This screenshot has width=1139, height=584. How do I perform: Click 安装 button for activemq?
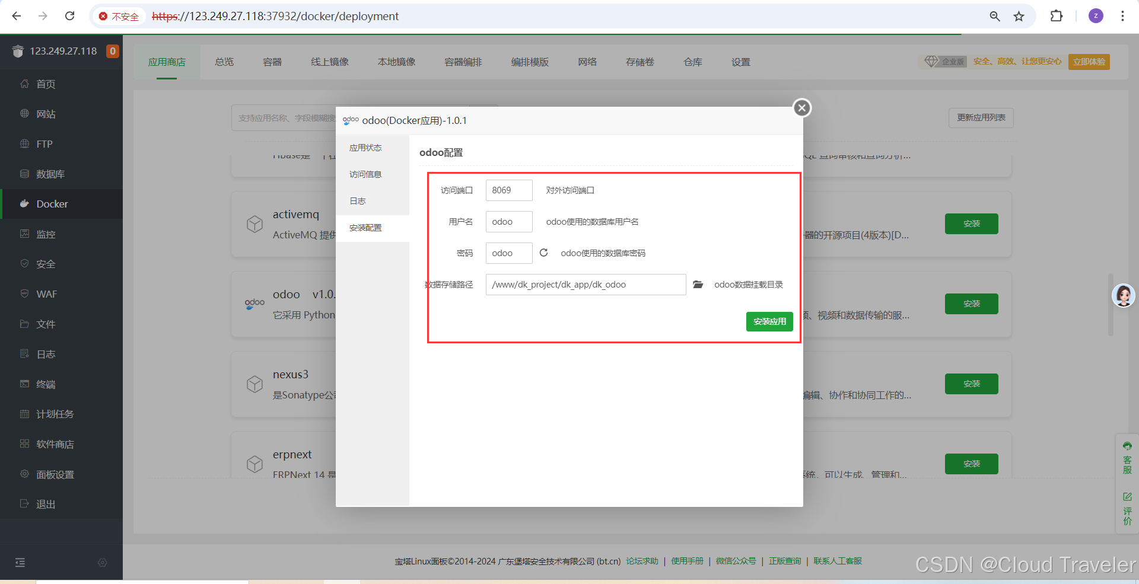tap(972, 224)
